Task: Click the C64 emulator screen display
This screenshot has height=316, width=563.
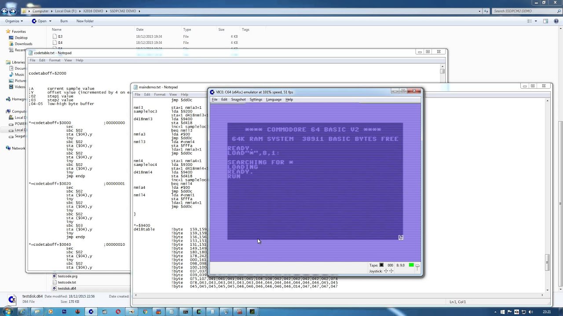Action: click(x=315, y=182)
